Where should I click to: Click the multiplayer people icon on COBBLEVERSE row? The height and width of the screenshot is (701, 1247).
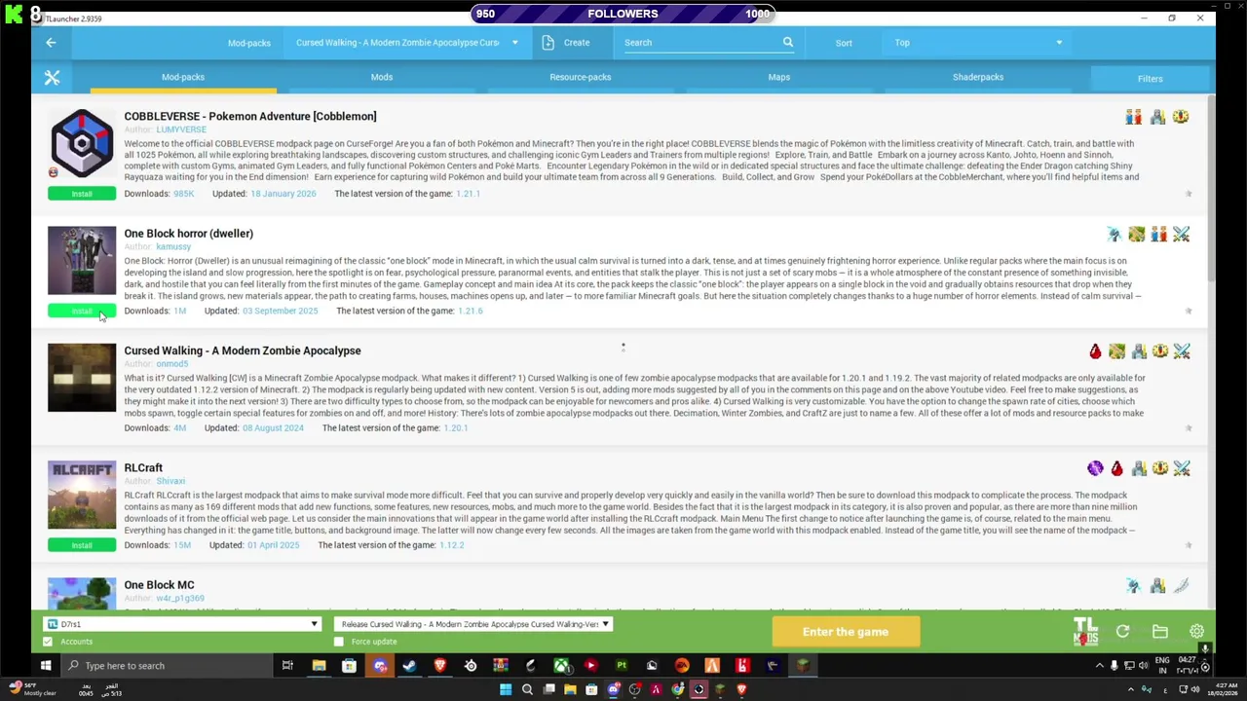point(1133,117)
